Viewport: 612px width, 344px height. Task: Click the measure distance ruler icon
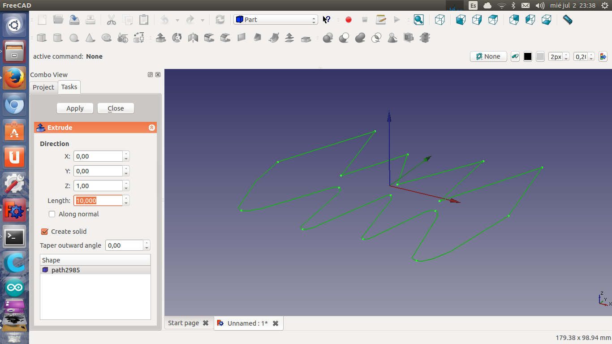pyautogui.click(x=568, y=20)
